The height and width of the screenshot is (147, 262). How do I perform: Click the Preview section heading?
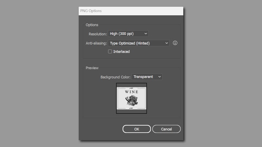(x=92, y=68)
